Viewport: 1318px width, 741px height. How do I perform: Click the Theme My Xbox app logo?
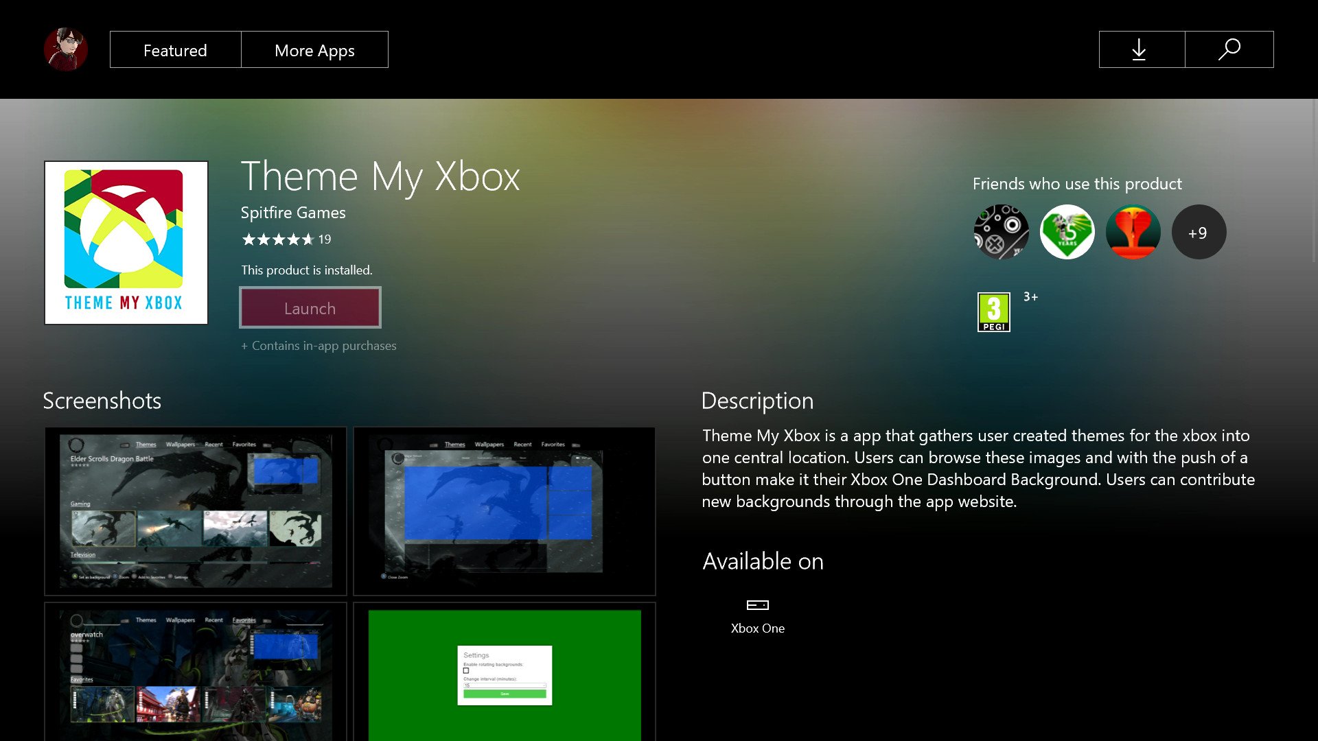126,243
